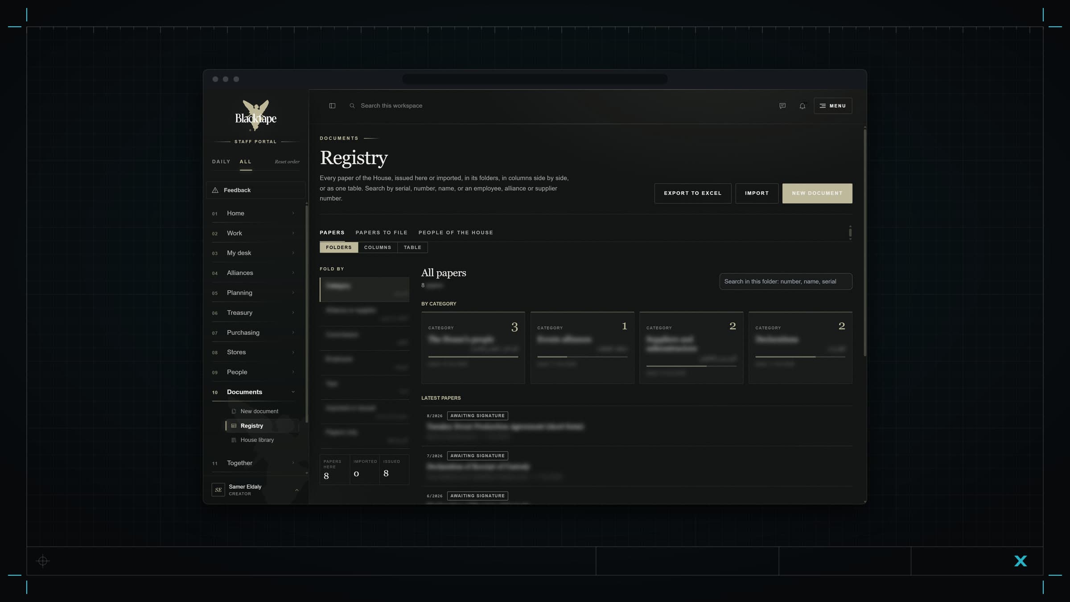Viewport: 1070px width, 602px height.
Task: Expand the Together section chevron
Action: tap(293, 463)
